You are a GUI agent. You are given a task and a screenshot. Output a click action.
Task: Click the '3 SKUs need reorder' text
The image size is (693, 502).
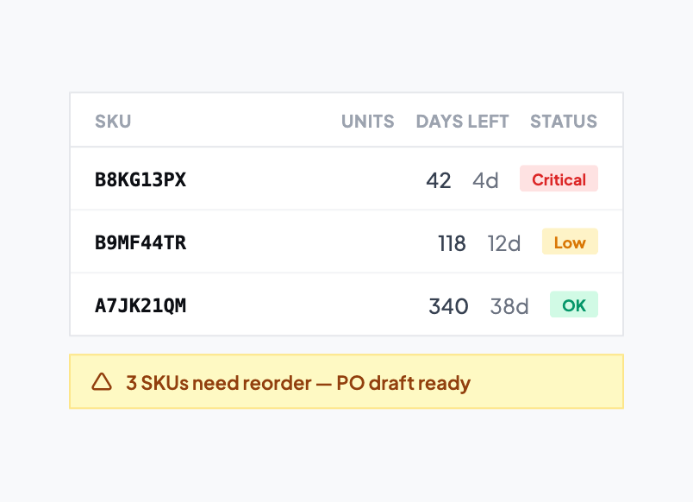pos(219,383)
